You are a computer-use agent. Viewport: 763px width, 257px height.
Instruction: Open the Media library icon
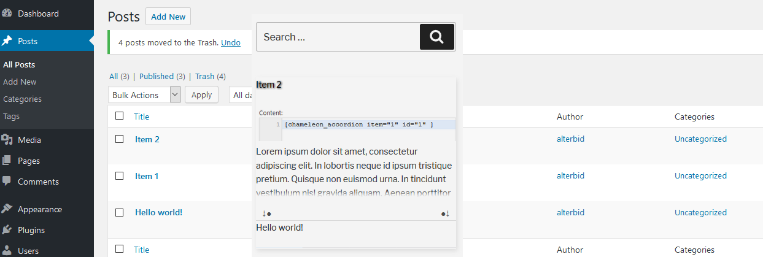click(7, 140)
